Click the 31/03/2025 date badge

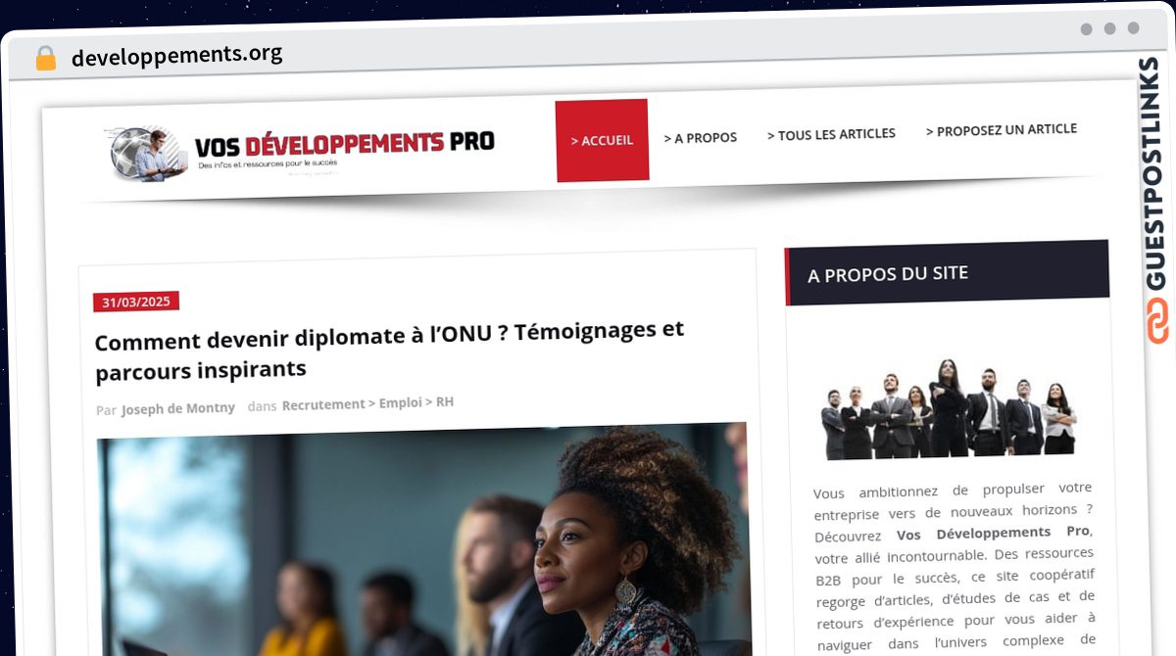point(136,302)
